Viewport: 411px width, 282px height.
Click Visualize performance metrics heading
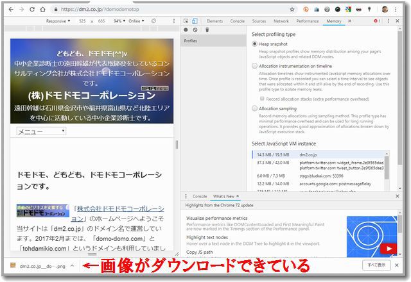click(217, 218)
